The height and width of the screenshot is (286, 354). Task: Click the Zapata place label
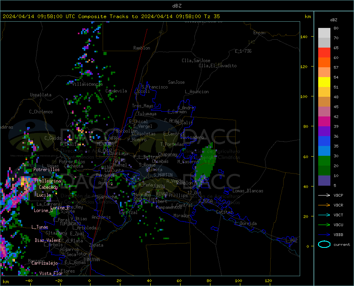(x=96, y=245)
